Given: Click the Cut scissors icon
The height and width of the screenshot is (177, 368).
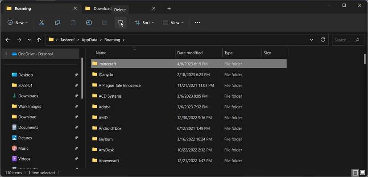Looking at the screenshot, I should pos(41,23).
